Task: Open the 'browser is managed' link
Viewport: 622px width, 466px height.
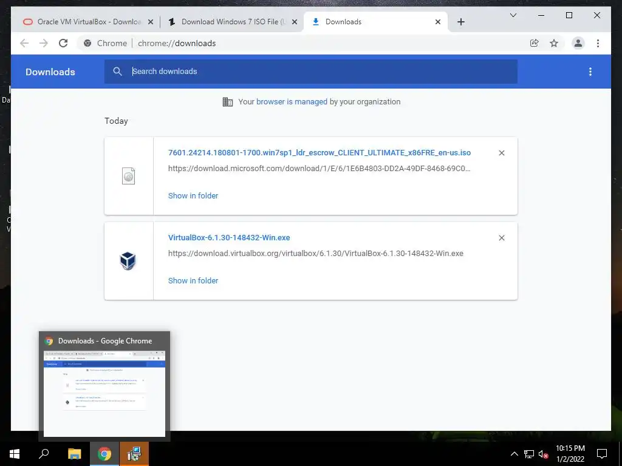Action: 292,102
